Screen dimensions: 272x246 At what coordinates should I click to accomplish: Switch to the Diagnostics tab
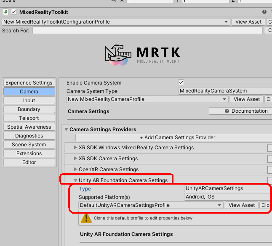click(29, 136)
